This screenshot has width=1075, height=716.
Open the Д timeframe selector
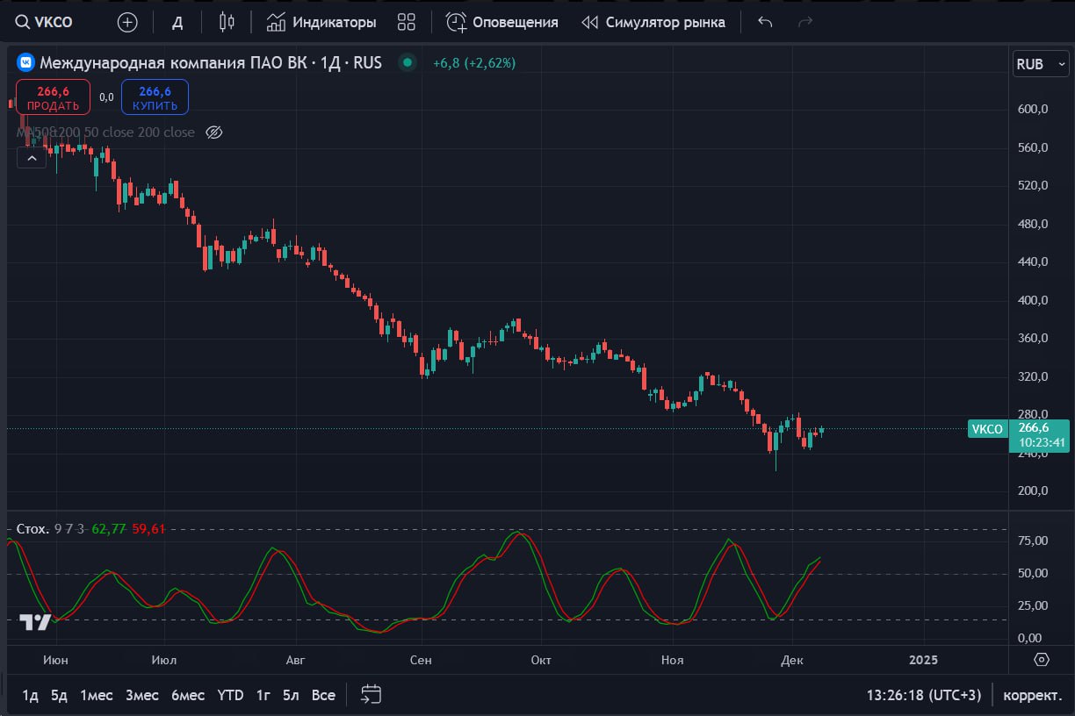point(177,22)
